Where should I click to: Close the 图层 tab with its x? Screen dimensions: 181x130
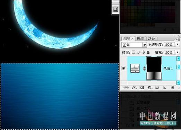[132, 39]
